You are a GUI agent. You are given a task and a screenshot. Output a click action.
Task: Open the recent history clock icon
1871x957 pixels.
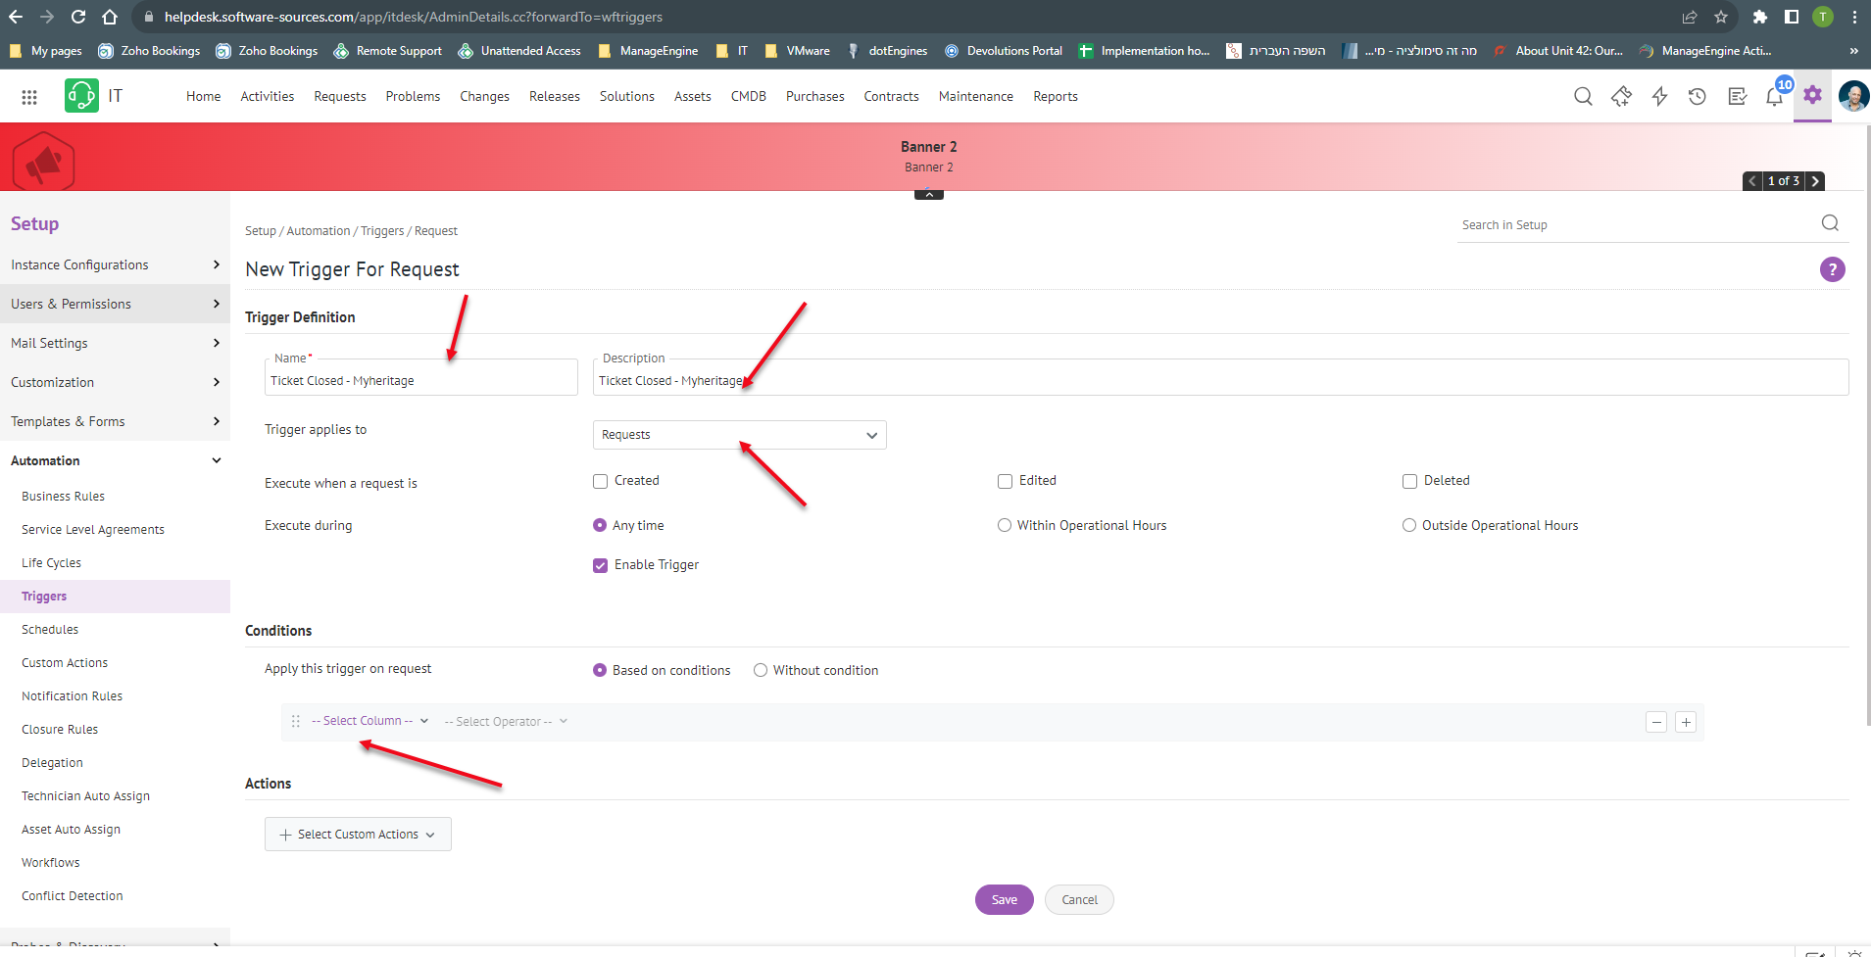tap(1698, 96)
